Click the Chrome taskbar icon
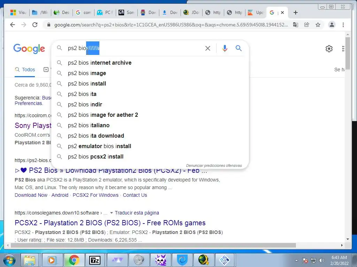 coord(74,260)
